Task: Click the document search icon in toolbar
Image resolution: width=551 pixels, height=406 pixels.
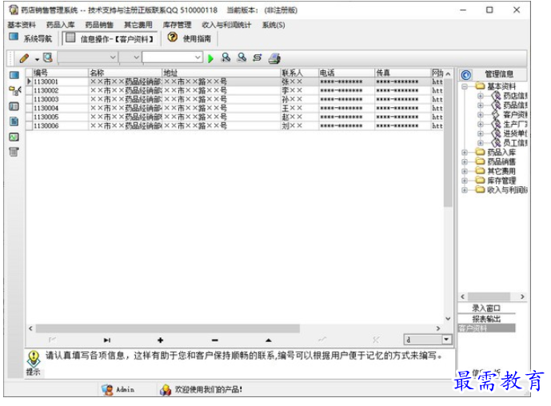Action: coord(47,58)
